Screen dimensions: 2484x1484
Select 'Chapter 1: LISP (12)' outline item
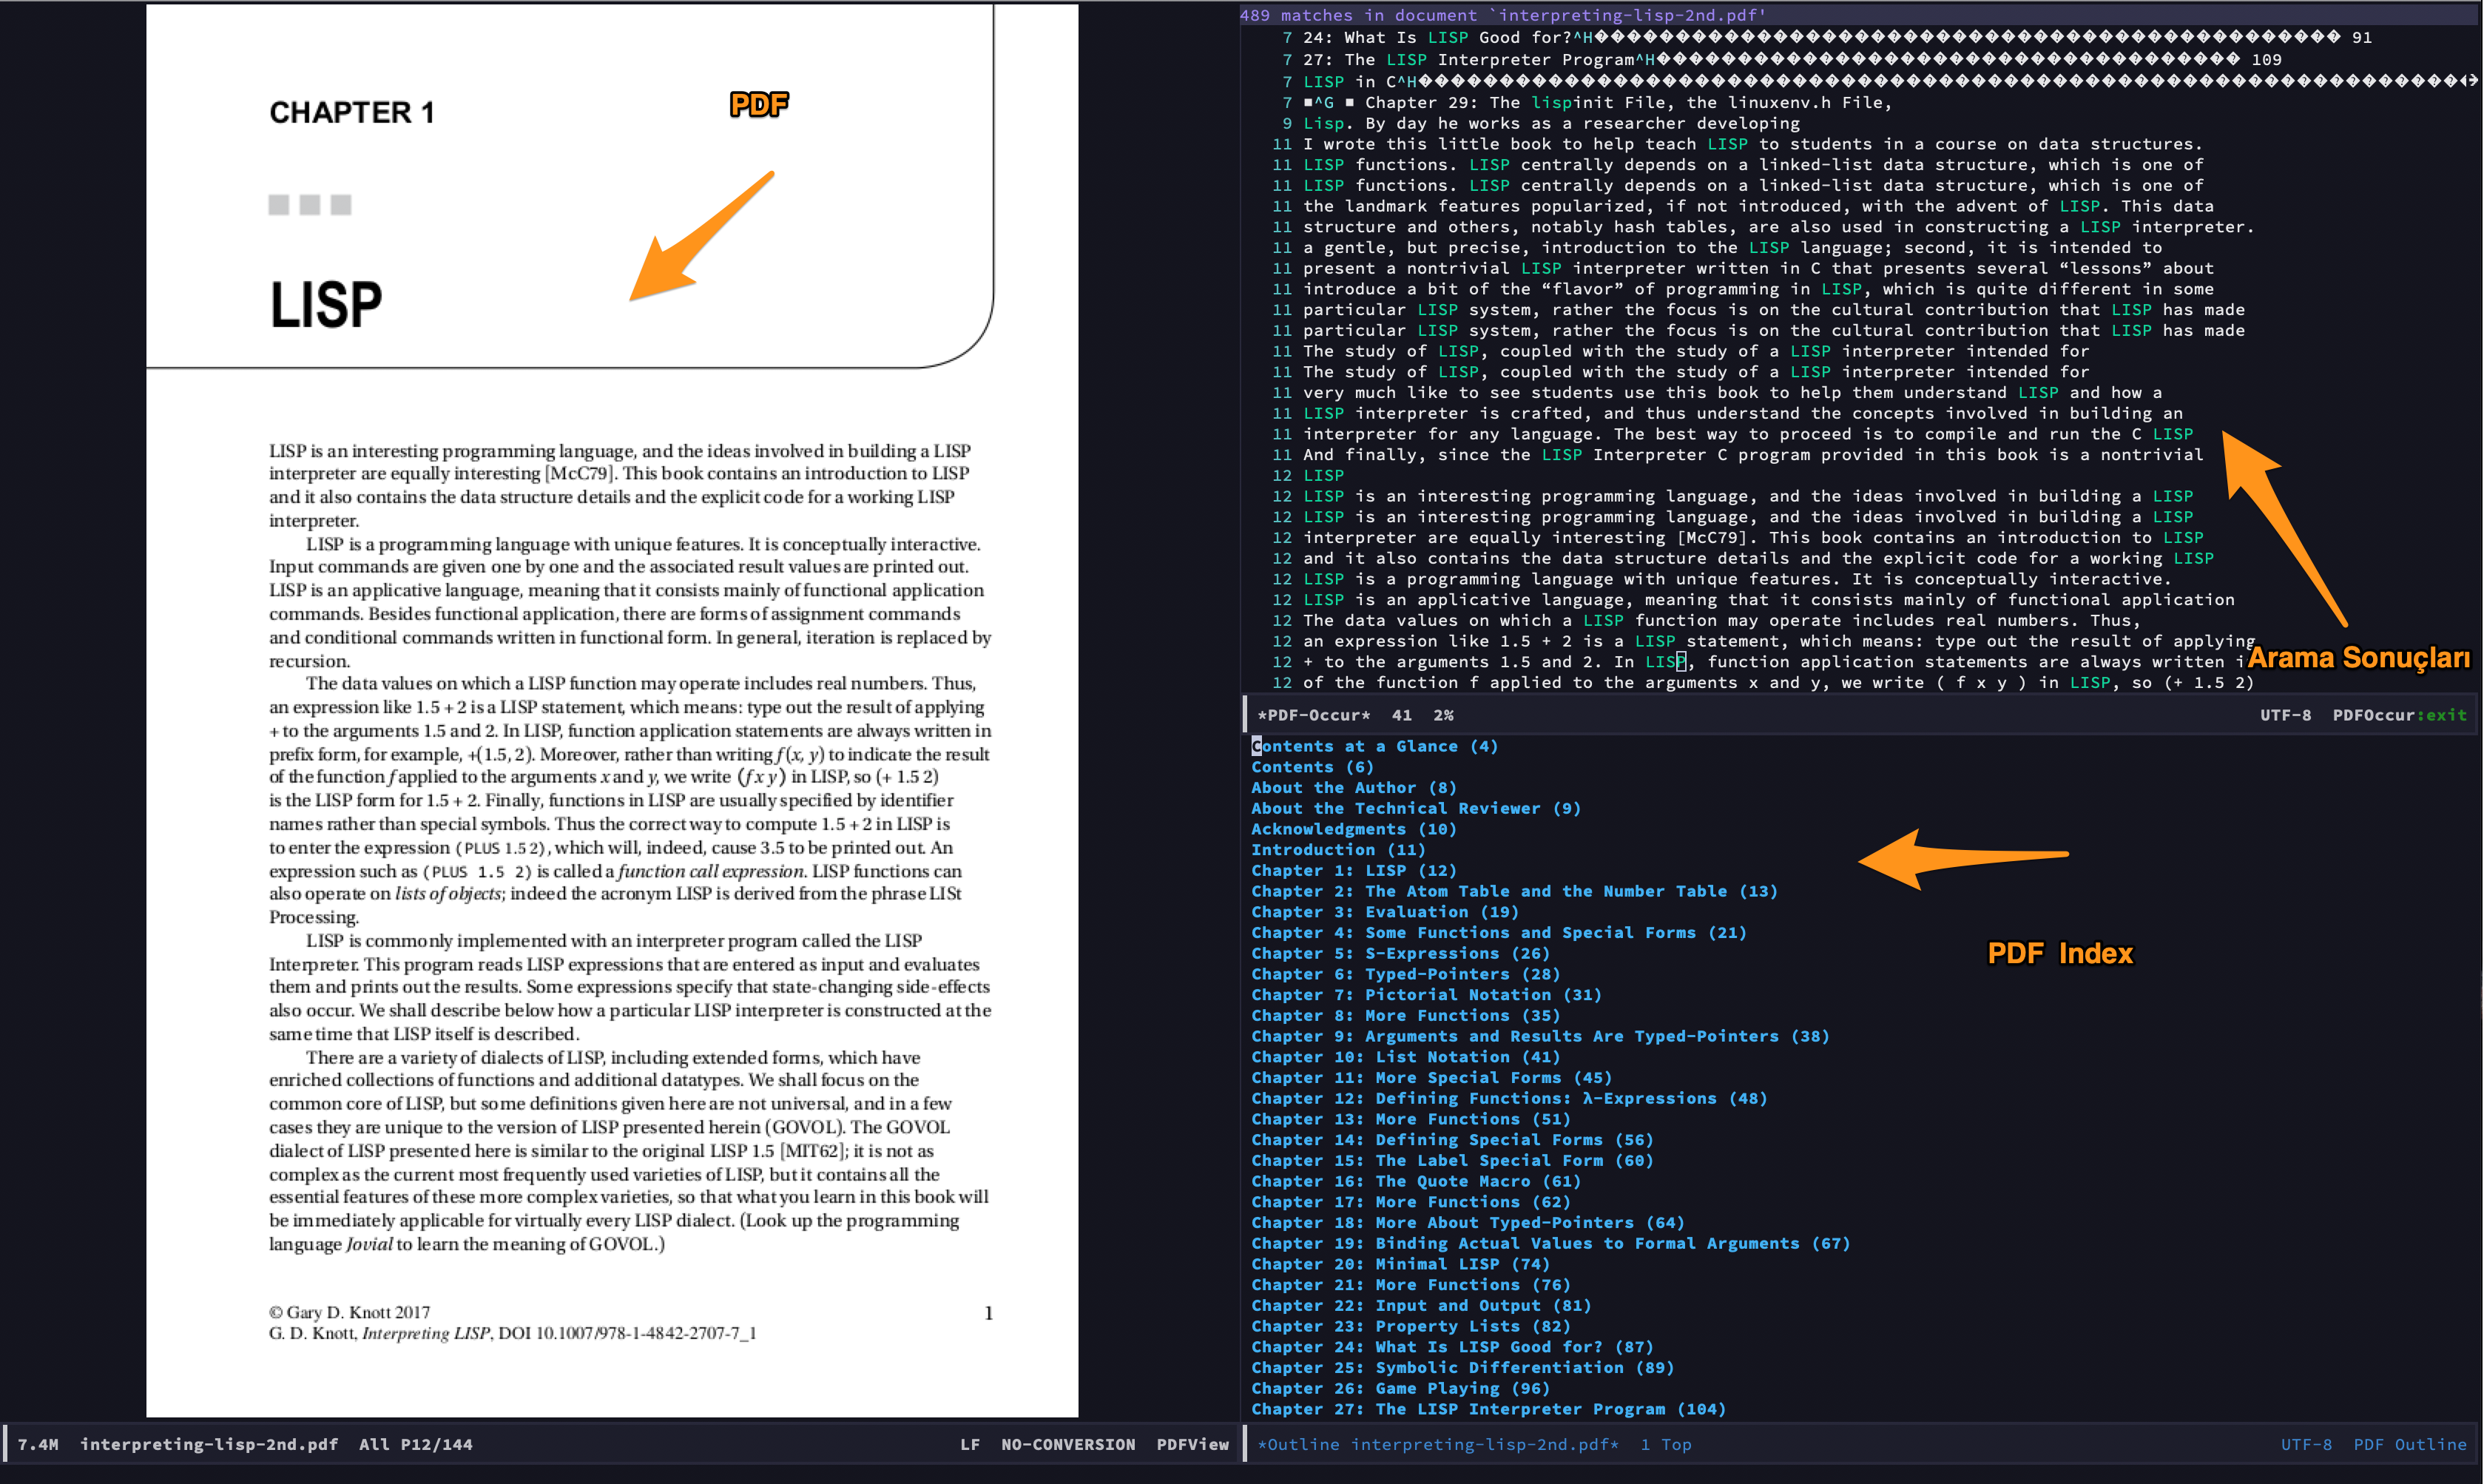[1354, 871]
